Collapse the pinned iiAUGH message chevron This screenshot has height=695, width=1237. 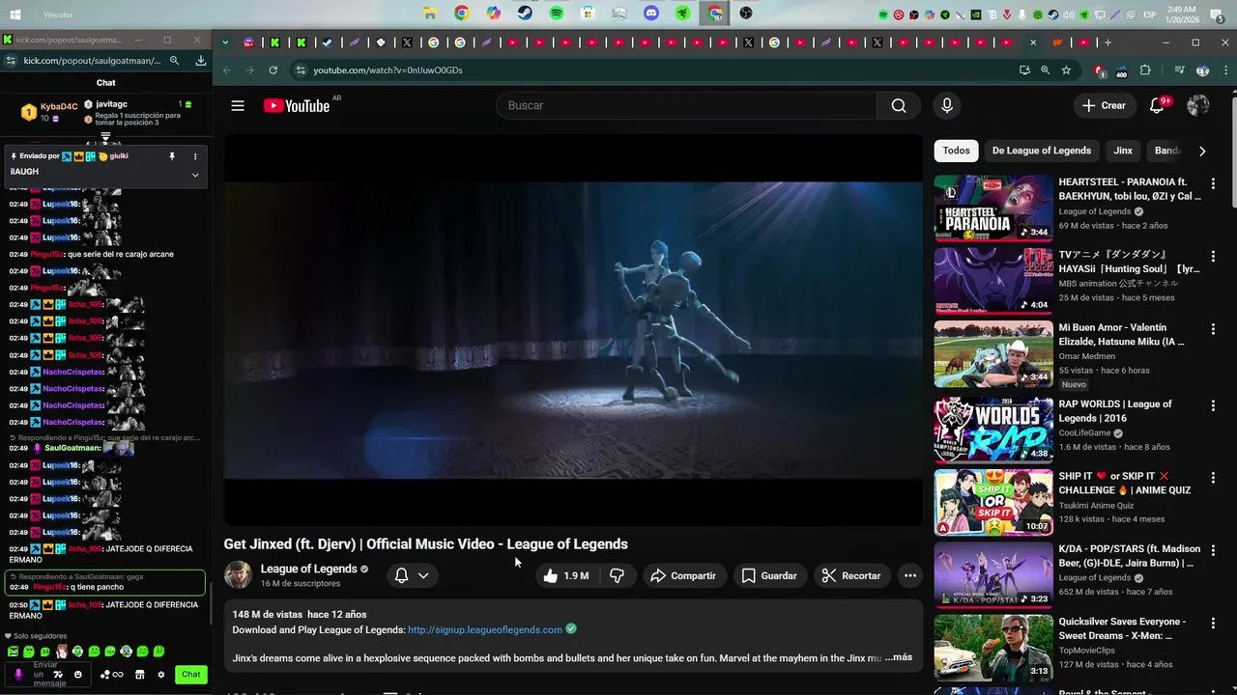tap(195, 175)
